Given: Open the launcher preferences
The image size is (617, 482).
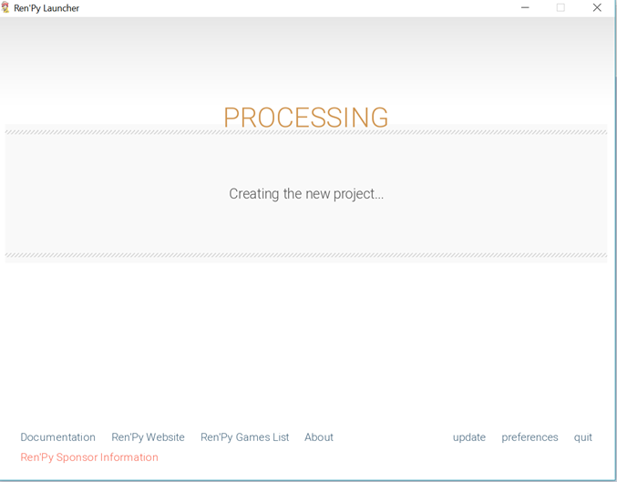Looking at the screenshot, I should tap(530, 437).
